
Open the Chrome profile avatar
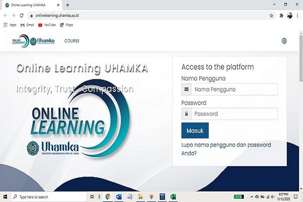click(x=290, y=16)
